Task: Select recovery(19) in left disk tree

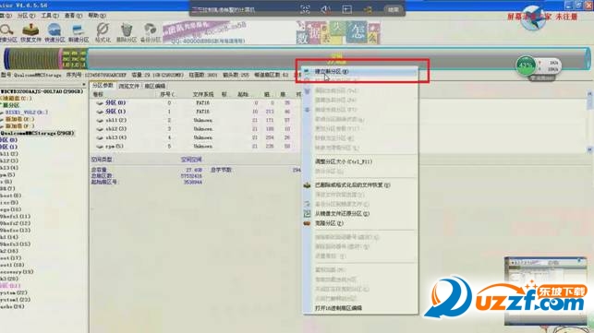Action: [17, 272]
